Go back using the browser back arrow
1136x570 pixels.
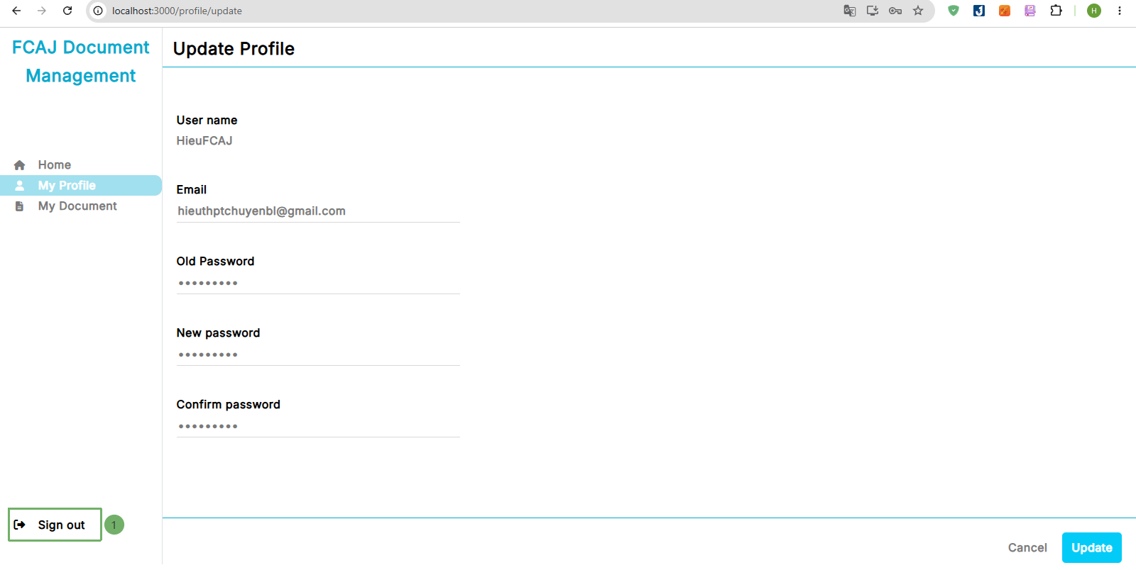point(16,11)
